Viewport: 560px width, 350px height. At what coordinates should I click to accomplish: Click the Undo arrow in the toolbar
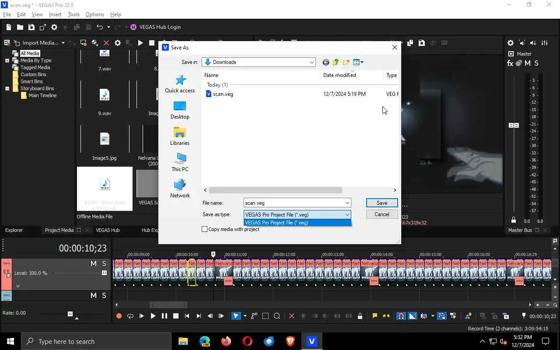100,27
